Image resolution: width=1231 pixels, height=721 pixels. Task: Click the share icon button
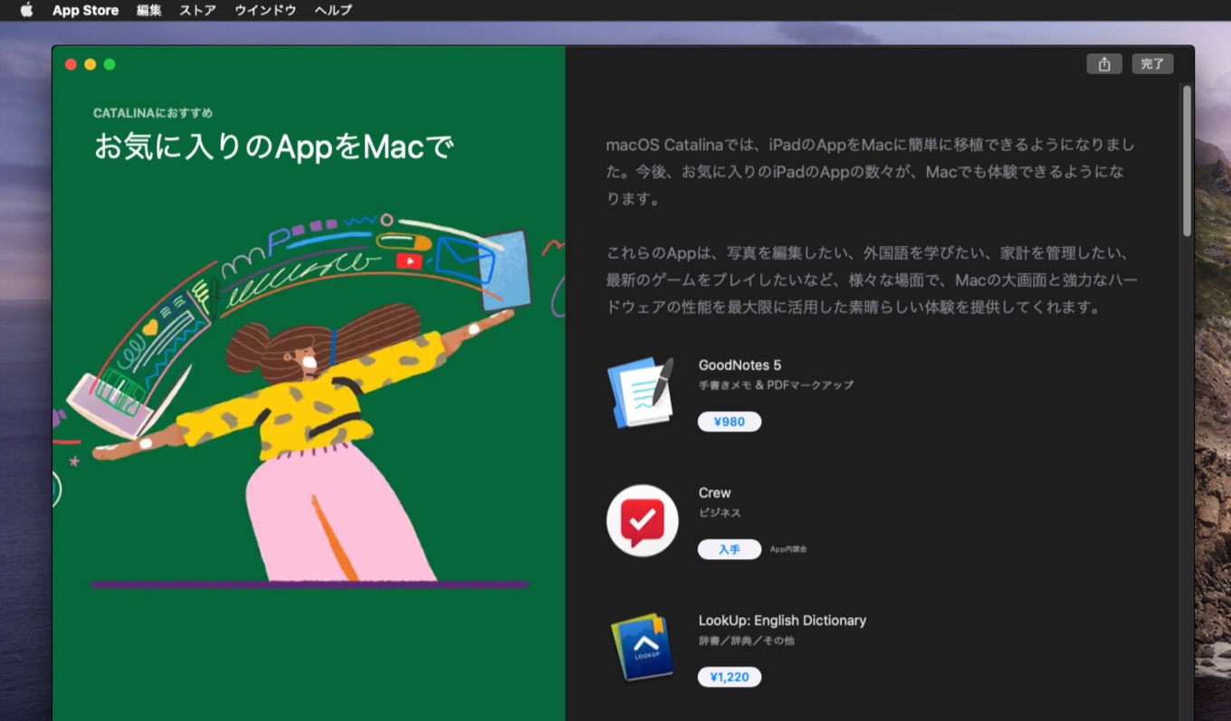pos(1104,64)
